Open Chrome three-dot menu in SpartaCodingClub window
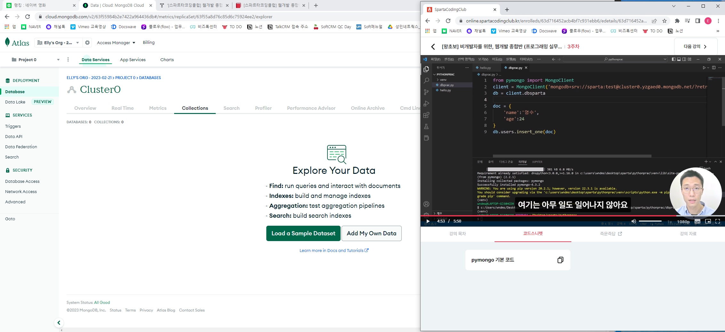 click(x=718, y=21)
